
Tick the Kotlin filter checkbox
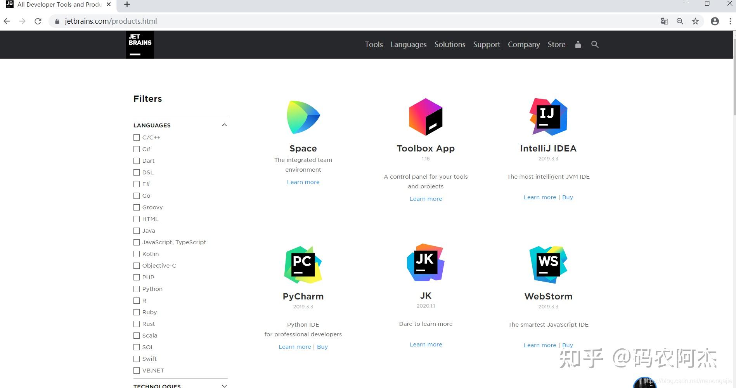click(137, 254)
